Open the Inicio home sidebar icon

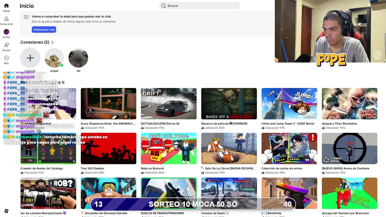(6, 6)
